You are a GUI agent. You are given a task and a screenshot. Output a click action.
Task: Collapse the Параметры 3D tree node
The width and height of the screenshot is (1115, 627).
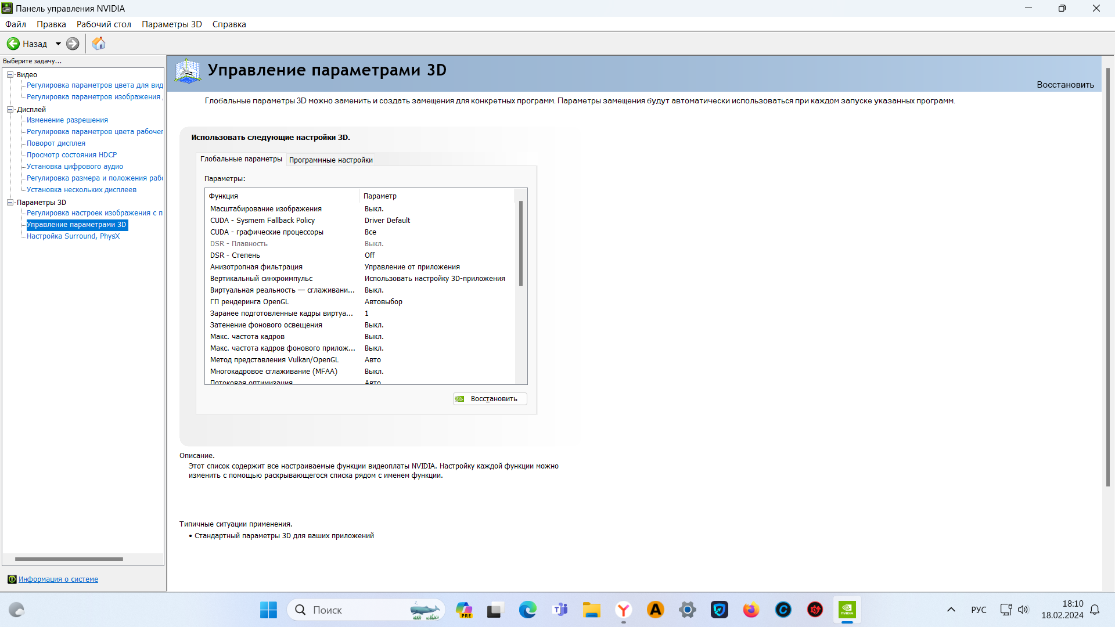coord(10,202)
